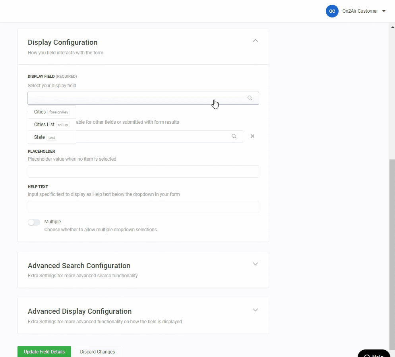The image size is (395, 357).
Task: Expand the Advanced Display Configuration section
Action: pyautogui.click(x=256, y=310)
